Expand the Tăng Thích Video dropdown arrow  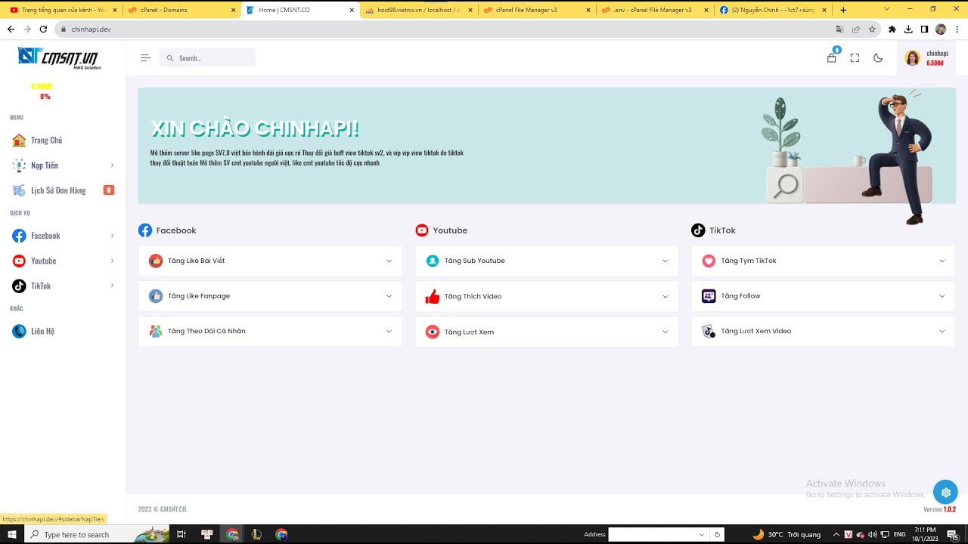(x=665, y=296)
